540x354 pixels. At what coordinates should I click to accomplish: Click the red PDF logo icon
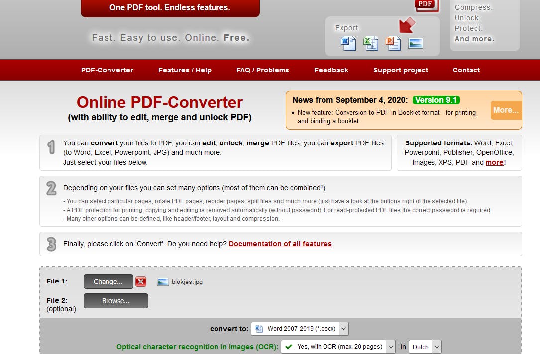click(427, 5)
